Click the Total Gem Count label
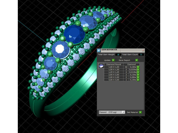 point(130,55)
